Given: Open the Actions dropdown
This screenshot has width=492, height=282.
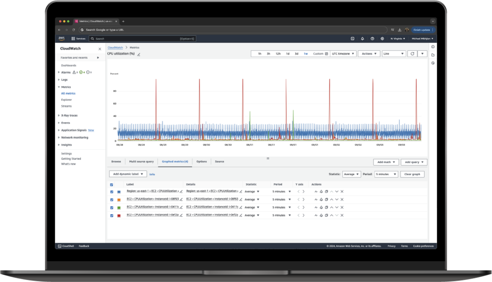Looking at the screenshot, I should [x=369, y=54].
